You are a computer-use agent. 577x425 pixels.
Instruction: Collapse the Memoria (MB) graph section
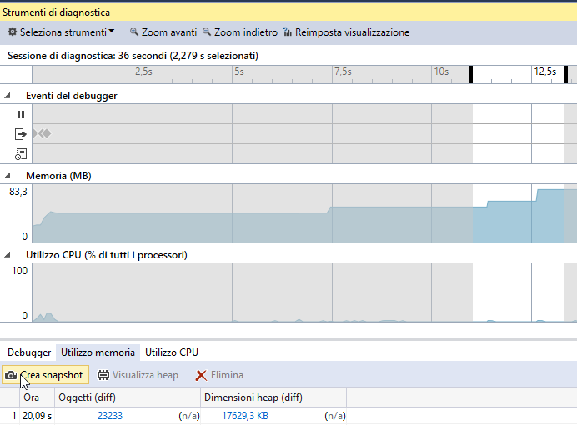7,176
